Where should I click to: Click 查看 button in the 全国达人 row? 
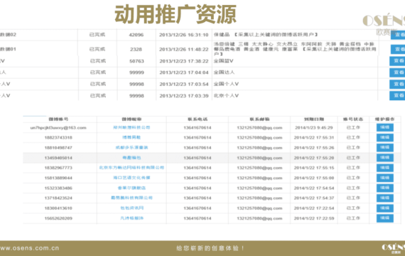[x=397, y=73]
